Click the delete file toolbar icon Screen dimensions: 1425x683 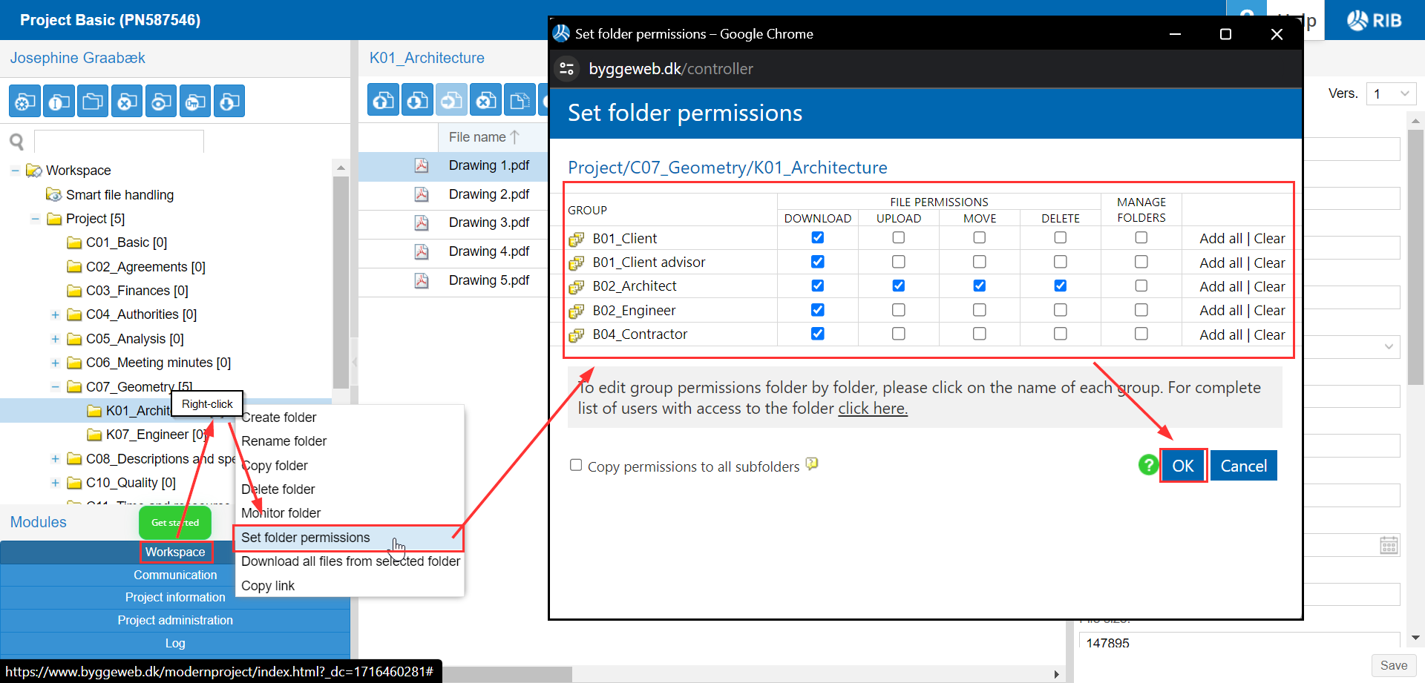(x=486, y=101)
